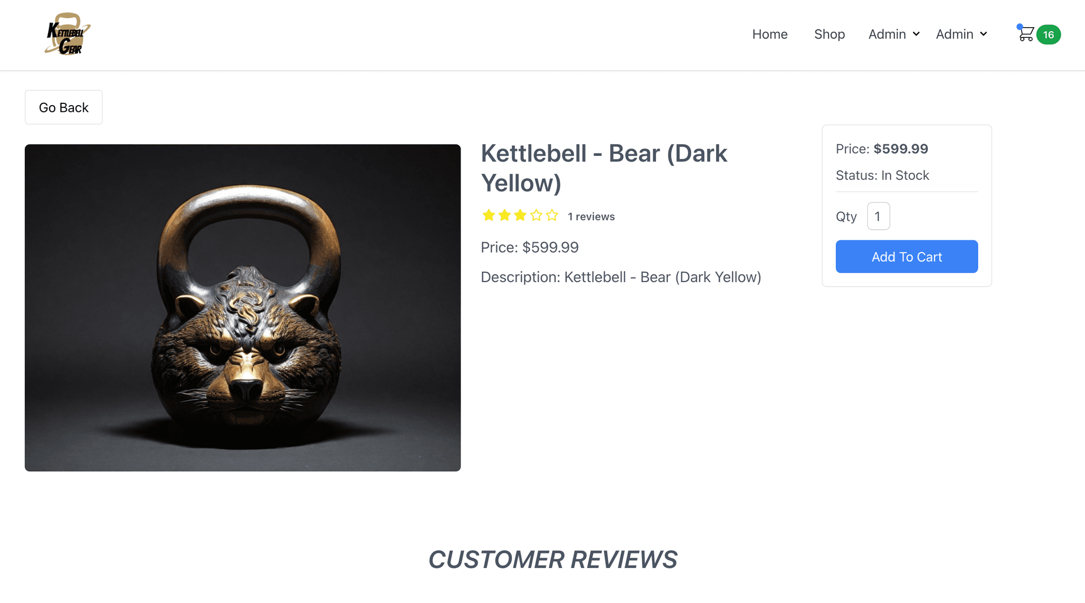The height and width of the screenshot is (603, 1085).
Task: Go to the Home page
Action: pyautogui.click(x=770, y=34)
